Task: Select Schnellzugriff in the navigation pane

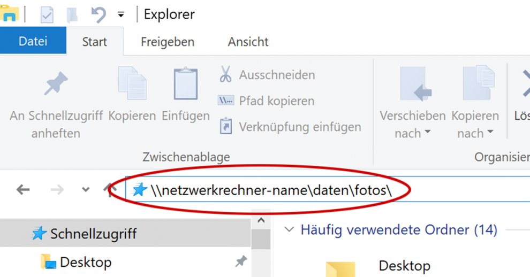Action: (x=93, y=234)
